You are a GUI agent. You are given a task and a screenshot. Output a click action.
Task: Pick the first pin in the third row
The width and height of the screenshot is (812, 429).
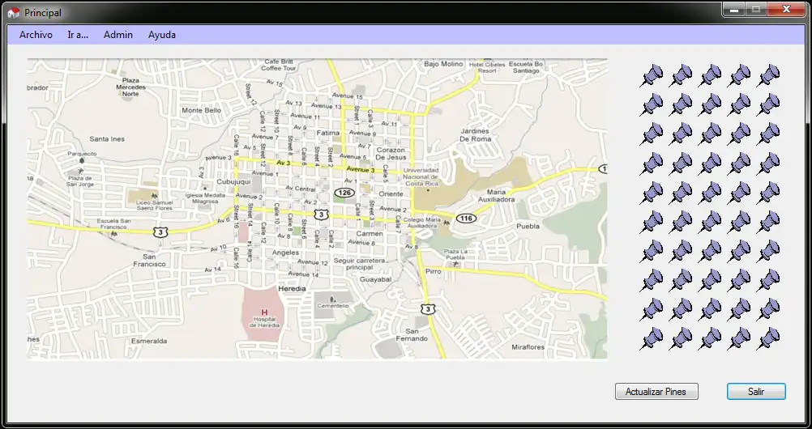point(652,134)
